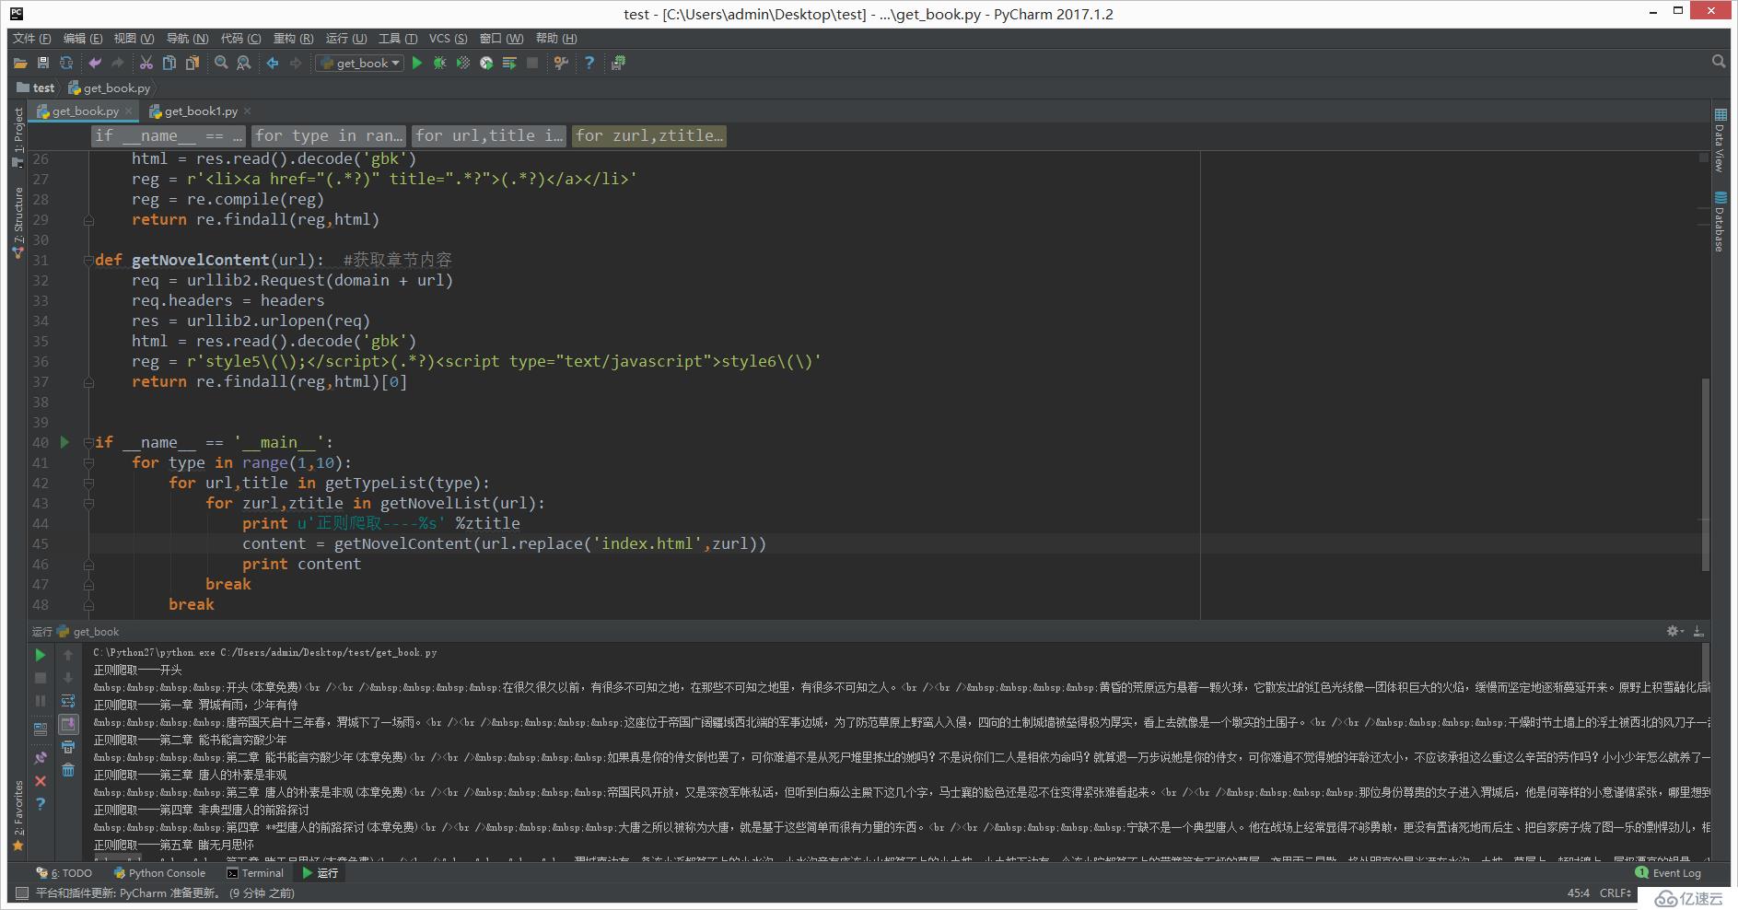Toggle the 1: Project tool window

[x=17, y=137]
